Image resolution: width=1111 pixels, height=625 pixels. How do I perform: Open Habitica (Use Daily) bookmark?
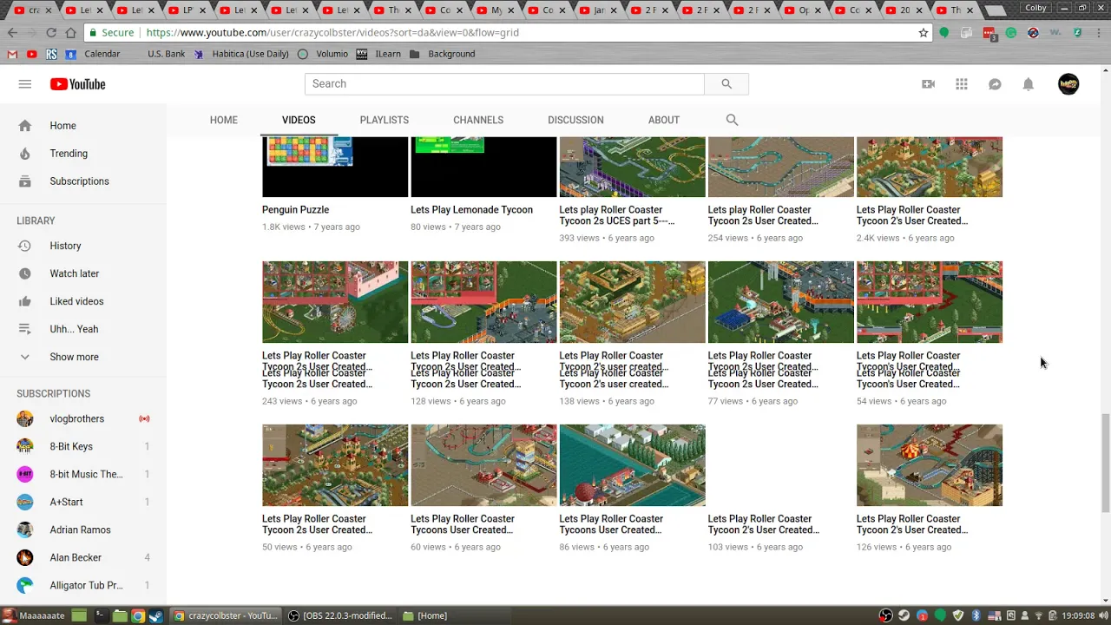coord(241,54)
